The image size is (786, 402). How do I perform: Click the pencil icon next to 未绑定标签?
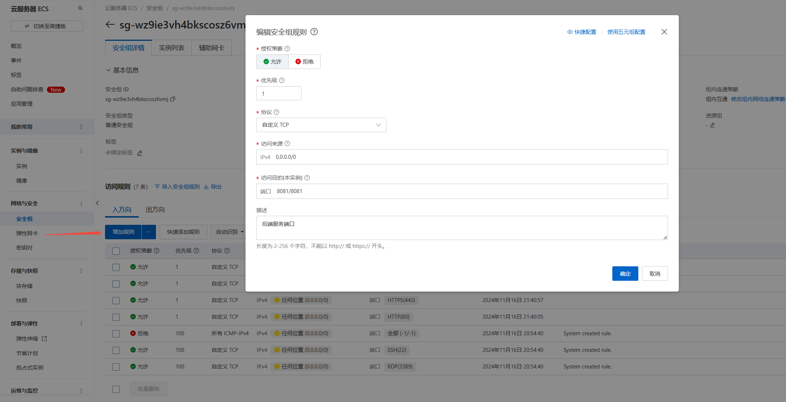pyautogui.click(x=140, y=153)
